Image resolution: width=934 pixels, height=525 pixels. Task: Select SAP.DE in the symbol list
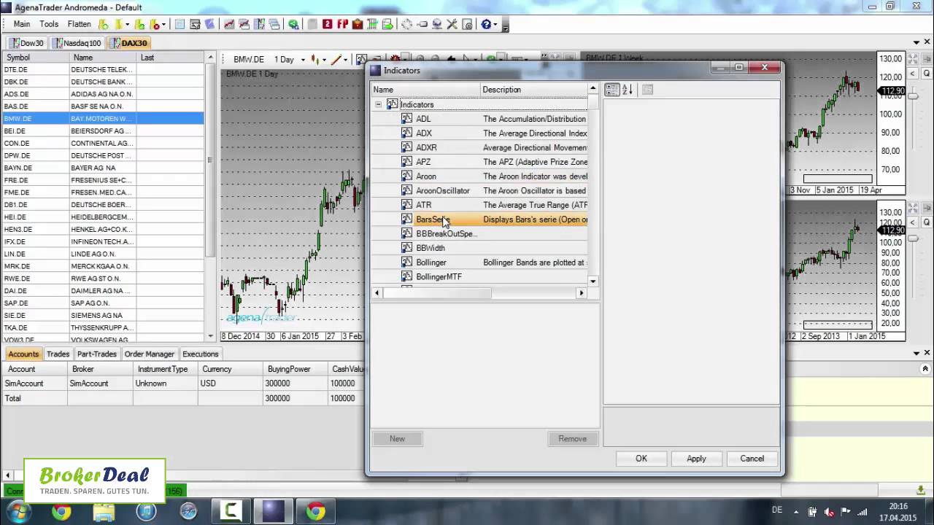[102, 303]
